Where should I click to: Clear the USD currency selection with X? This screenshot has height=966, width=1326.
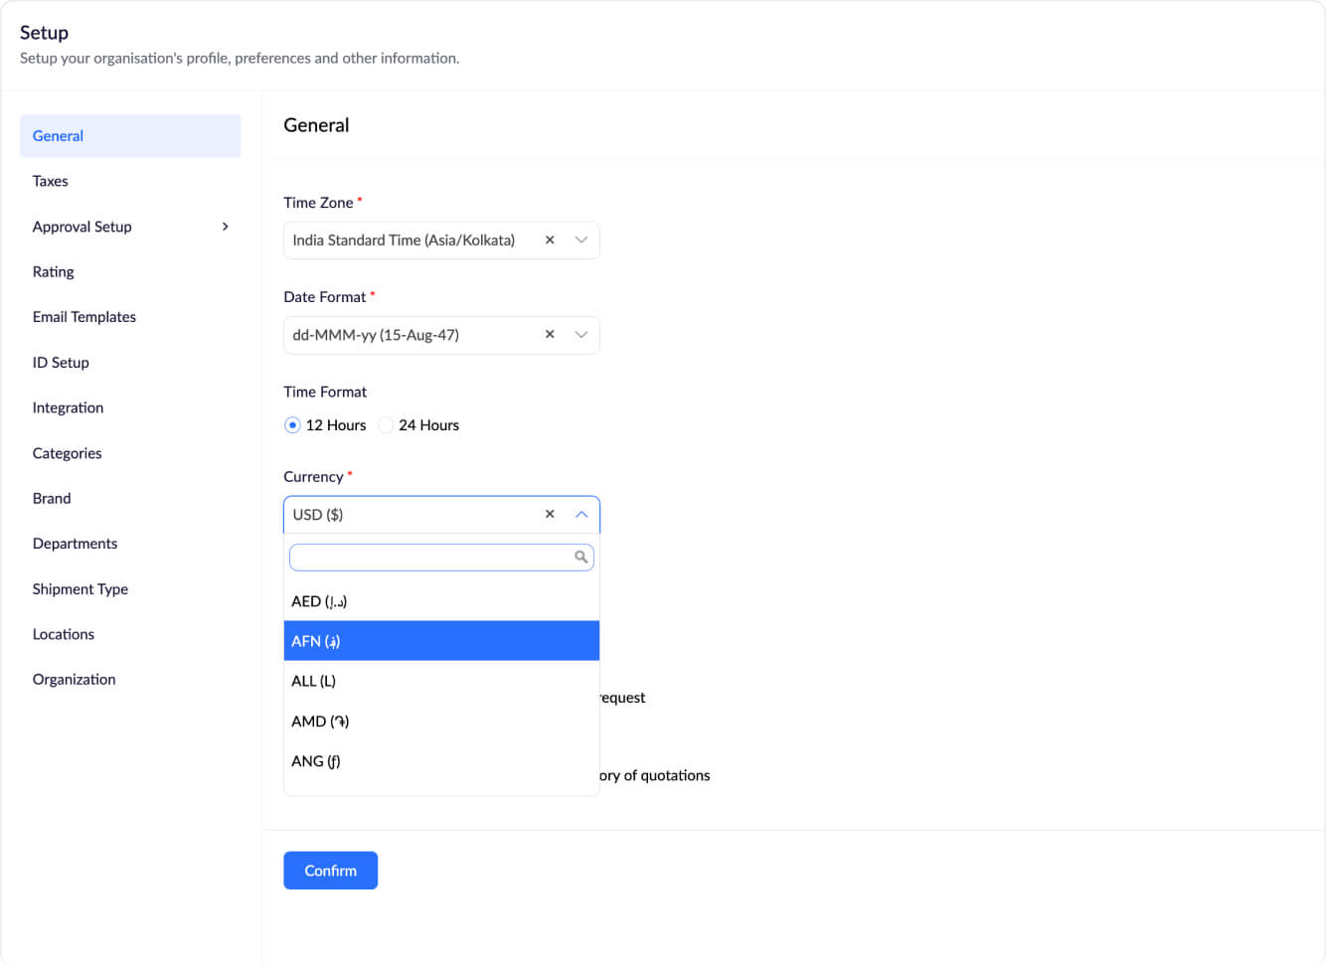550,515
